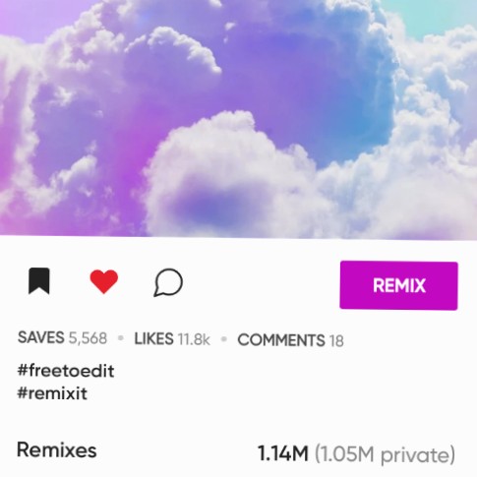Open comments via the speech bubble icon
477x477 pixels.
[168, 282]
